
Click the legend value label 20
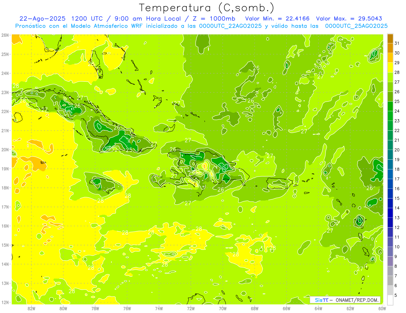click(x=397, y=150)
